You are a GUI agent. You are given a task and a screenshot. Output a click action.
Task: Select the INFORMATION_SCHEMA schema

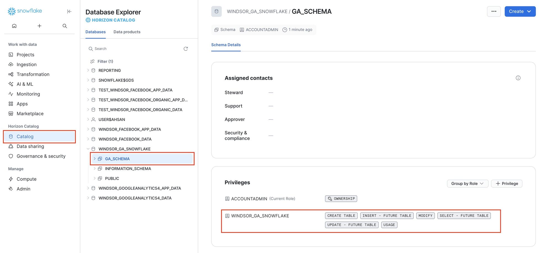[x=128, y=169]
